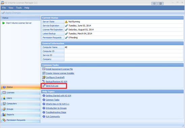This screenshot has height=128, width=185.
Task: Click the Permission Requests icon
Action: point(4,120)
